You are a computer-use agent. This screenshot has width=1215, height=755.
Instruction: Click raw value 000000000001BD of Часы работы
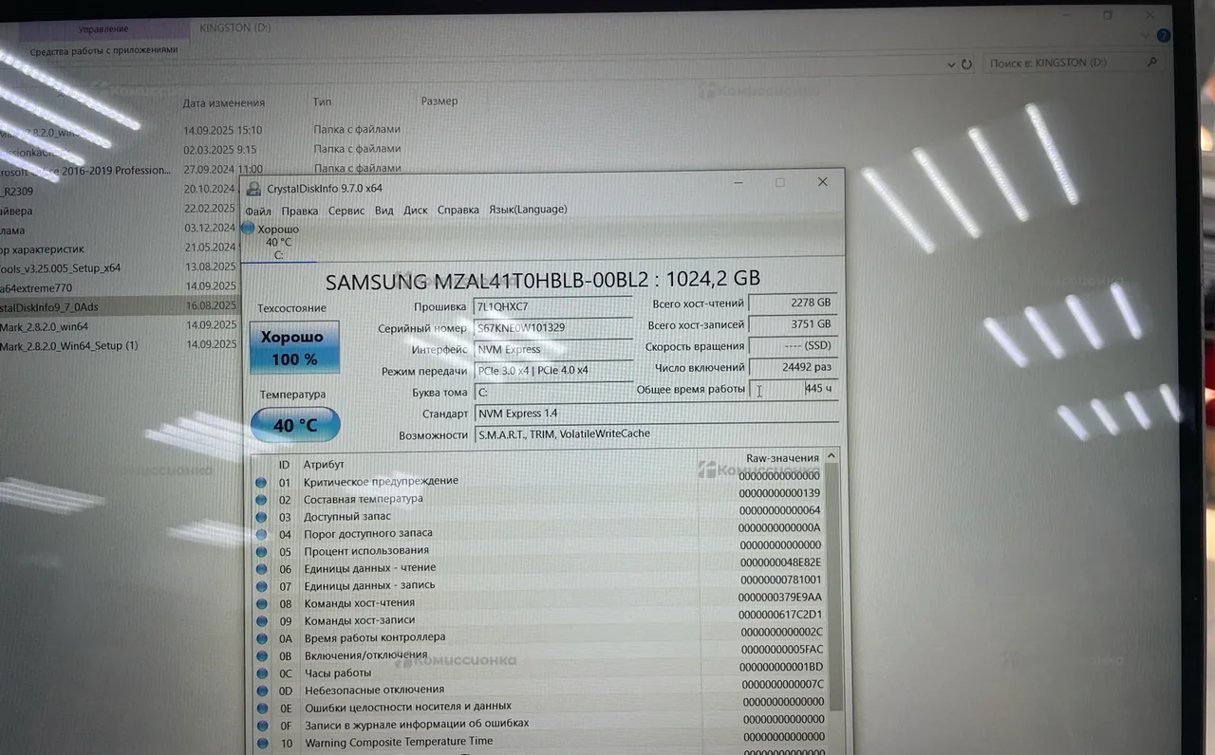782,667
